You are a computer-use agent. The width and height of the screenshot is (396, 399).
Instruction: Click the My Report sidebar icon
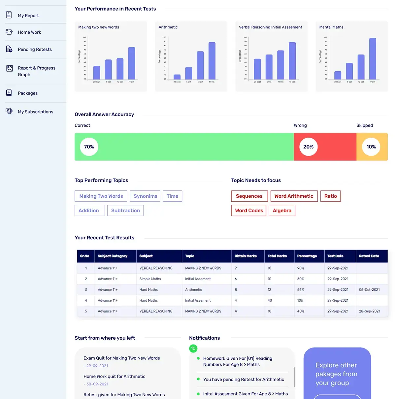(x=9, y=15)
